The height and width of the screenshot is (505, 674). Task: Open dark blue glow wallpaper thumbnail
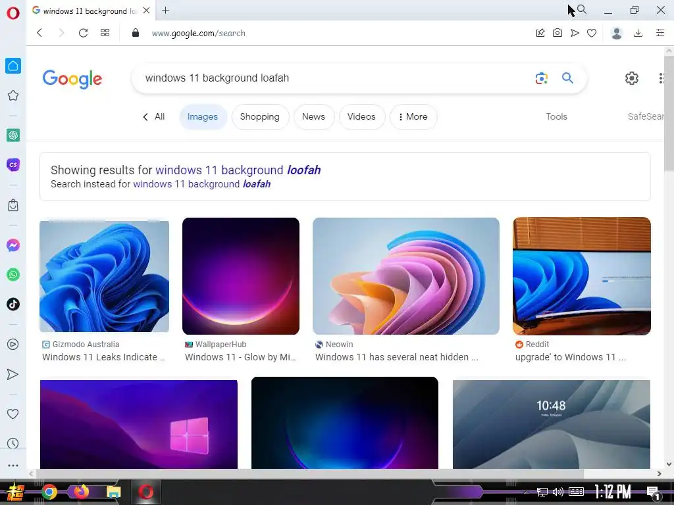(345, 423)
